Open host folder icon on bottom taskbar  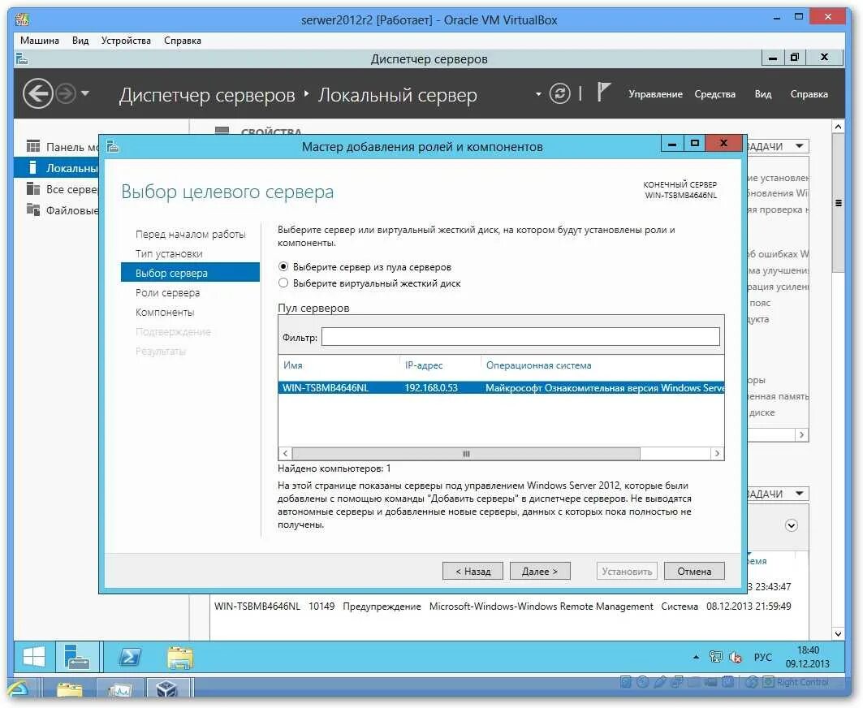pos(69,690)
